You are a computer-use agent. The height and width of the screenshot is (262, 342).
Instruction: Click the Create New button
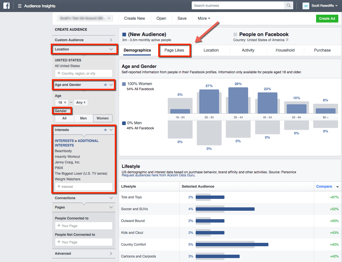(x=134, y=18)
